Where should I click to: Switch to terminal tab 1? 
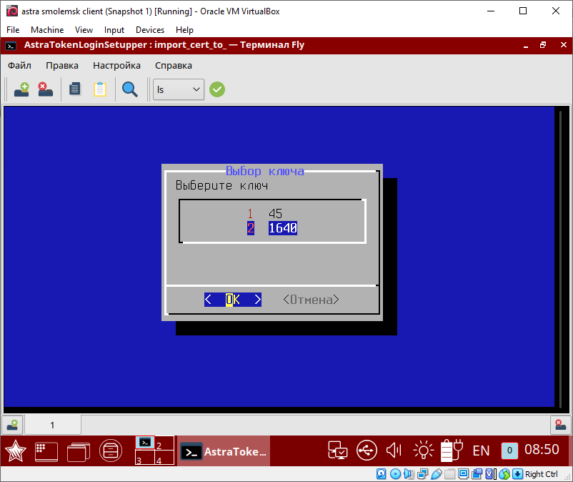tap(52, 425)
